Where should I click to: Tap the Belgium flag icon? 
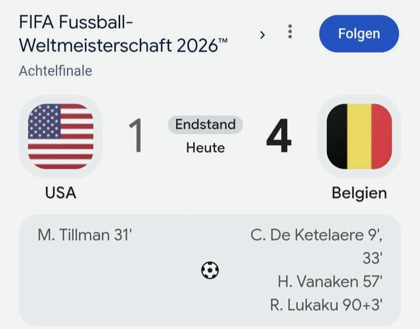pos(359,136)
